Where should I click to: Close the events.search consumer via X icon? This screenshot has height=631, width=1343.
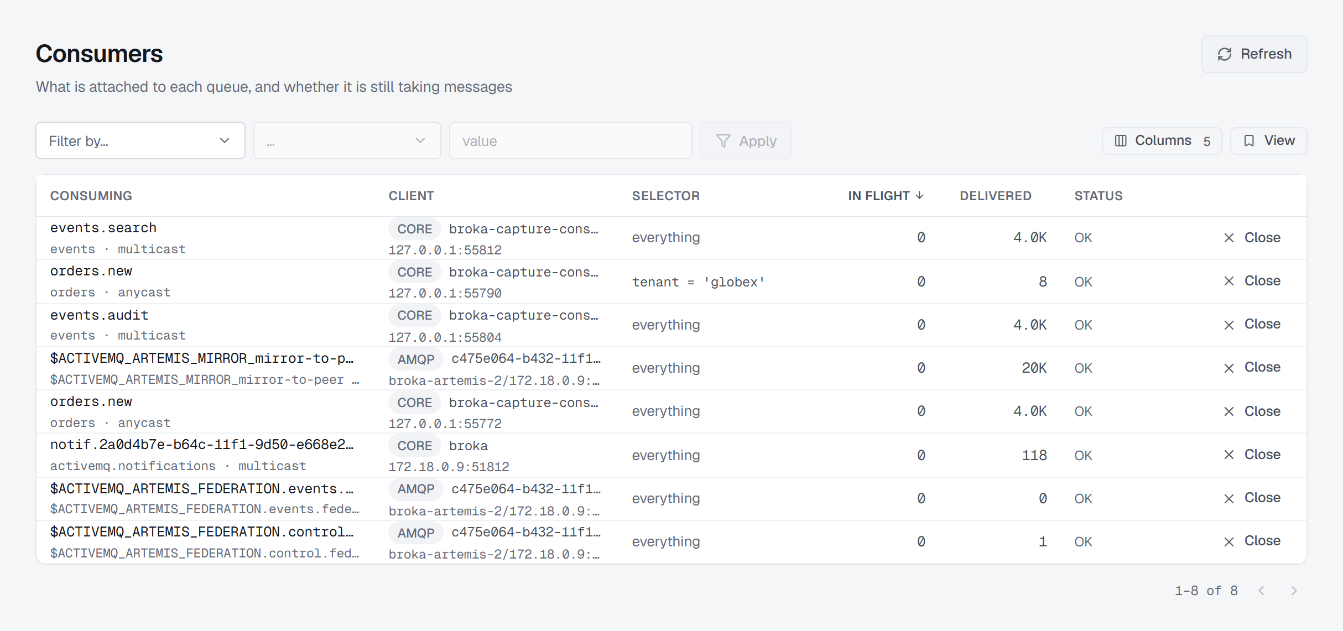tap(1229, 238)
